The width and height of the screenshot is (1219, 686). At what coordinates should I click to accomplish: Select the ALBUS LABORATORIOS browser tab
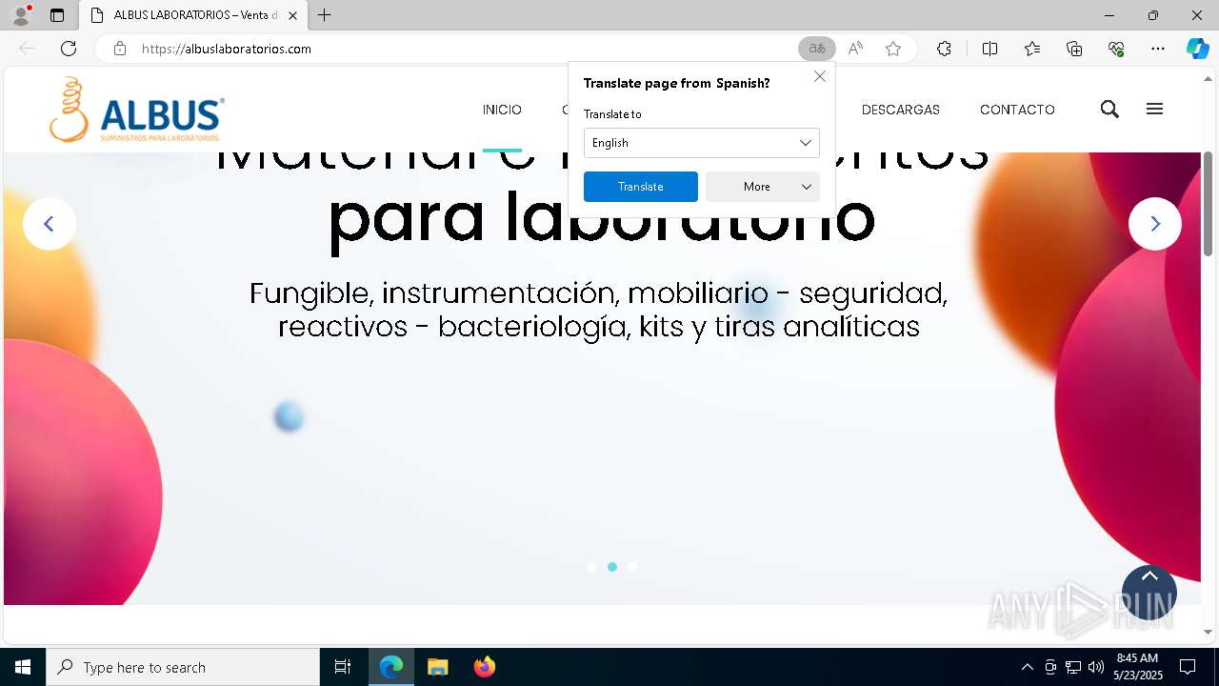click(193, 15)
